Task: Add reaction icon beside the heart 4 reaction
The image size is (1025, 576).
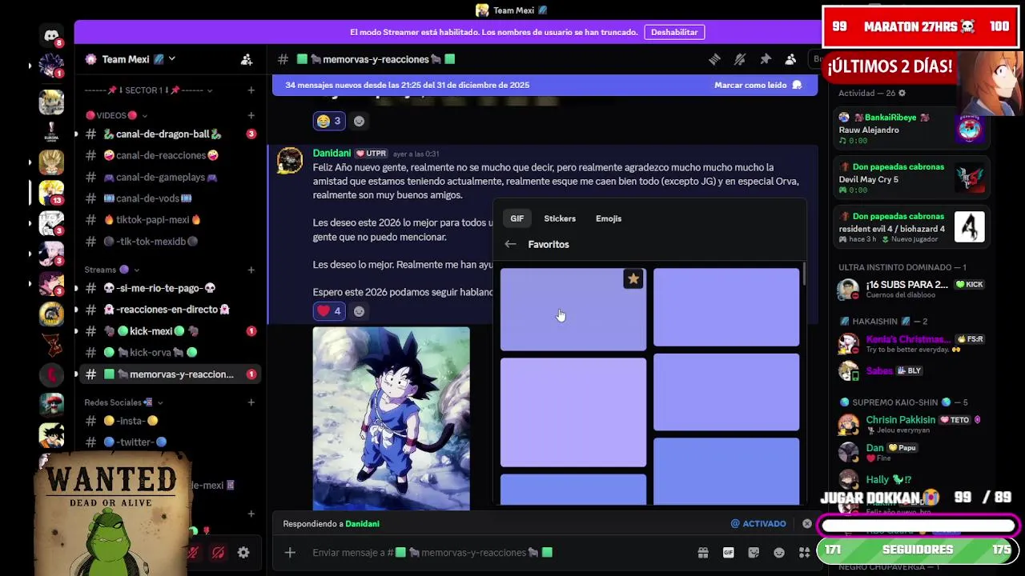Action: click(359, 311)
